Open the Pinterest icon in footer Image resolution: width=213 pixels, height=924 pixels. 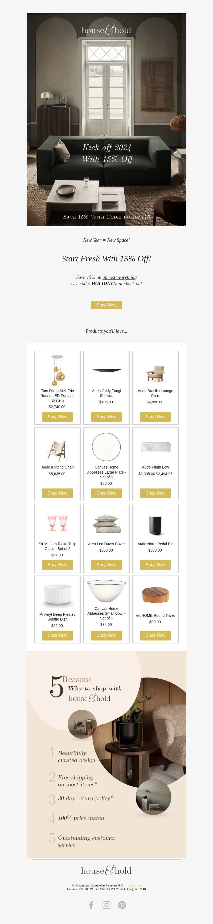click(122, 905)
